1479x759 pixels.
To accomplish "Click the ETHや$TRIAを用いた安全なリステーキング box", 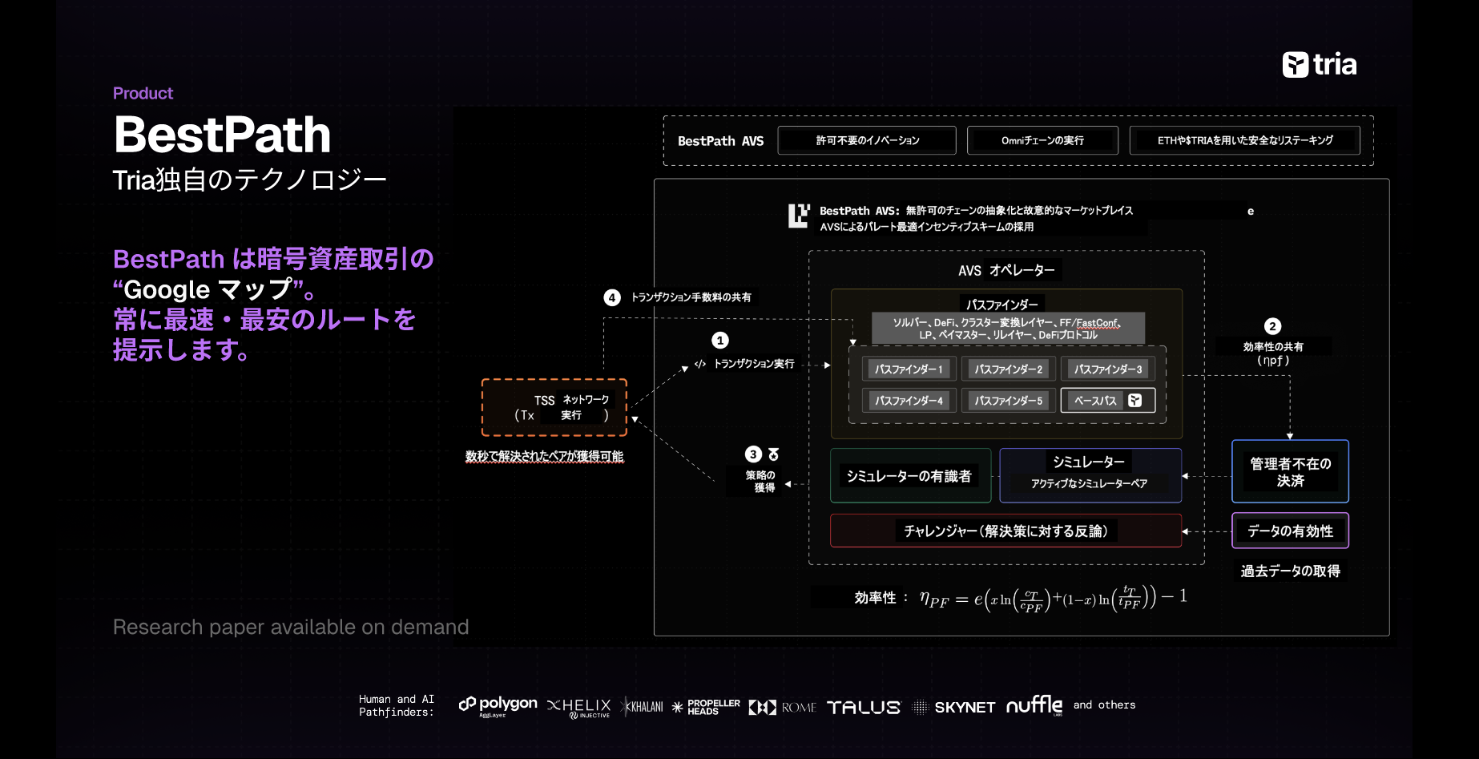I will click(x=1244, y=140).
